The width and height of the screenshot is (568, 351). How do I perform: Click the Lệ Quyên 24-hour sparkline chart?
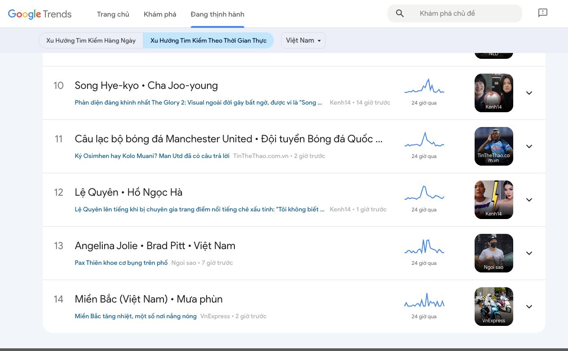pyautogui.click(x=424, y=193)
